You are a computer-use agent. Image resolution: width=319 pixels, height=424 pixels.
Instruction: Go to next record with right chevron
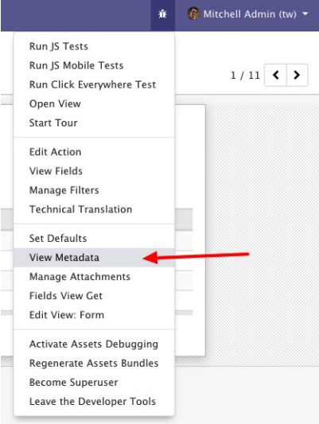pos(297,75)
